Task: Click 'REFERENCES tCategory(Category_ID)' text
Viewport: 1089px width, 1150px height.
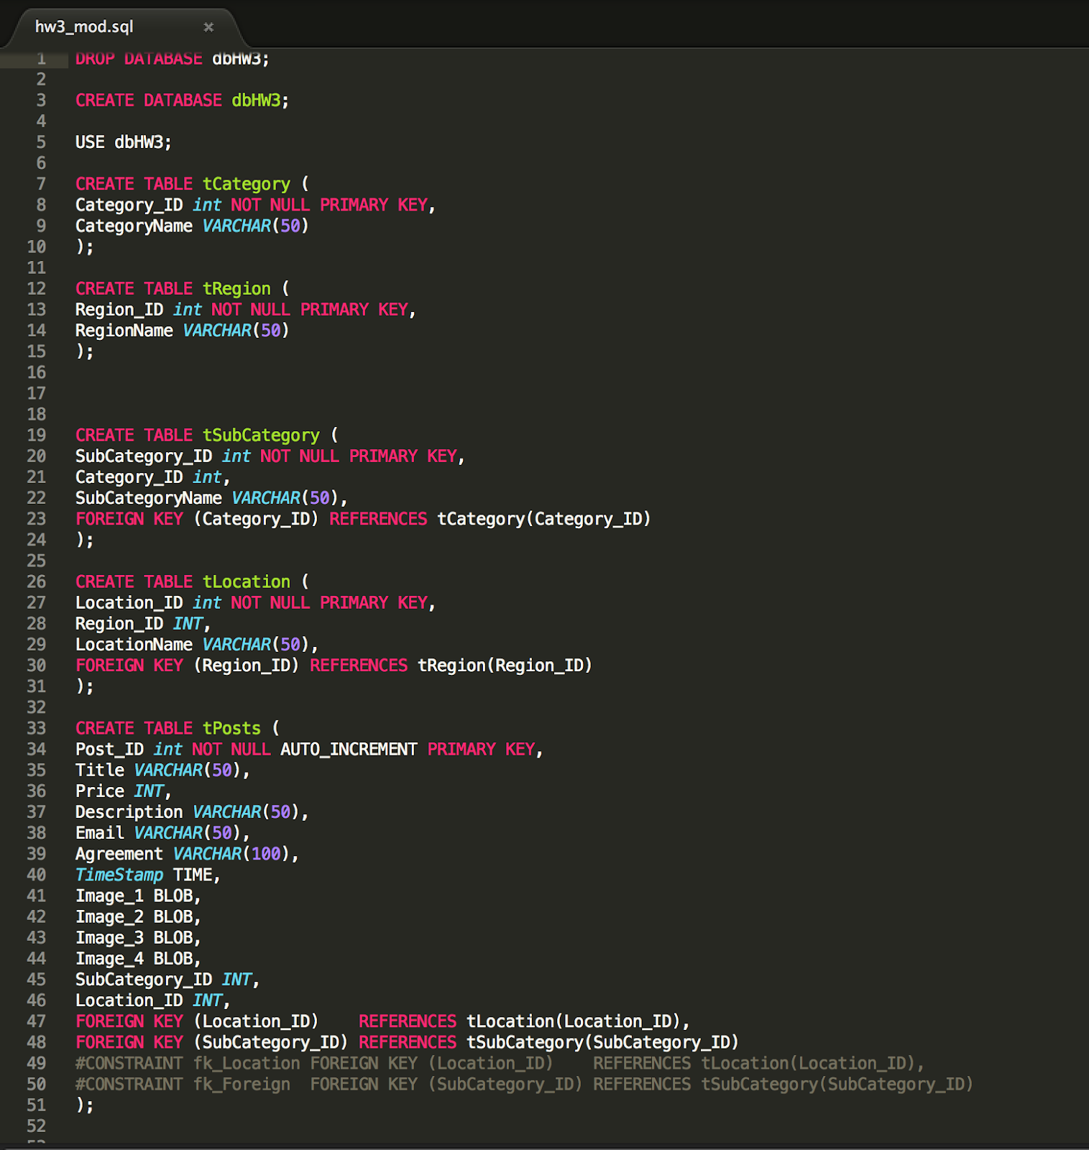Action: [x=490, y=519]
